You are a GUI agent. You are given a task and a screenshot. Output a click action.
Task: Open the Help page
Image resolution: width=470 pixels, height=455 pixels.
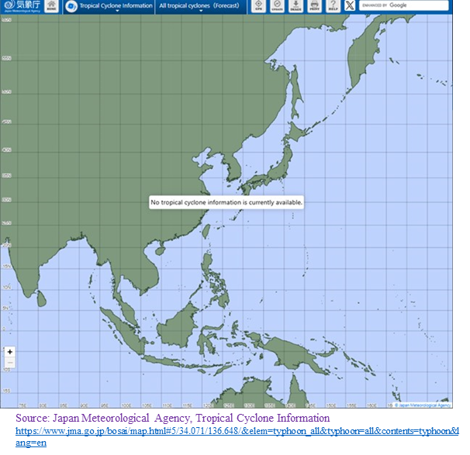(332, 6)
